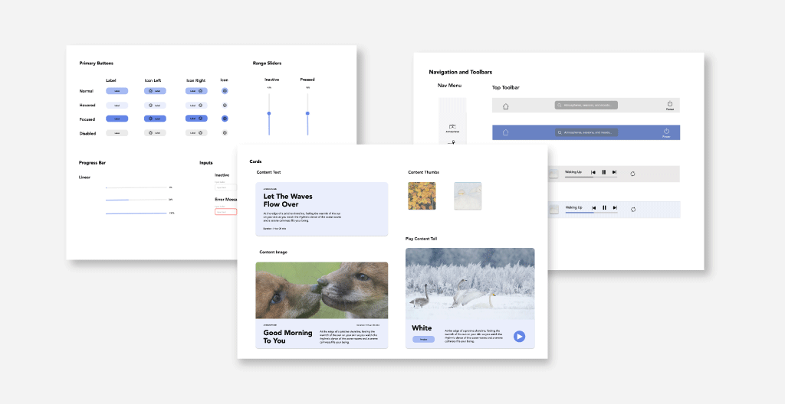Open the yellow flowers content thumbnail
785x404 pixels.
(x=422, y=196)
